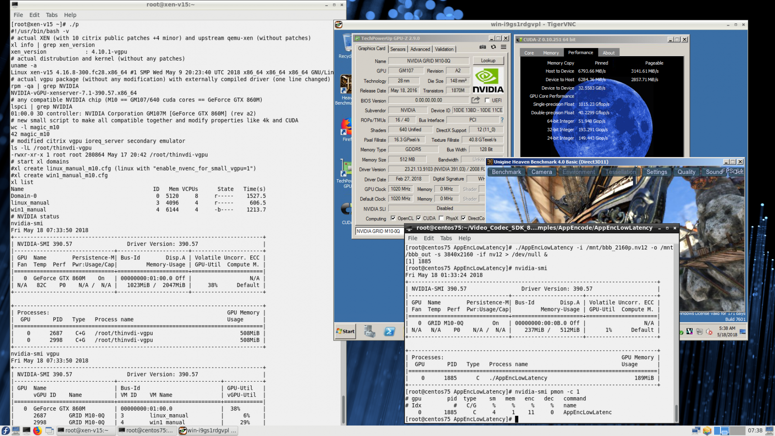Click the NVIDIA logo in GPU-Z
775x436 pixels.
(x=488, y=81)
